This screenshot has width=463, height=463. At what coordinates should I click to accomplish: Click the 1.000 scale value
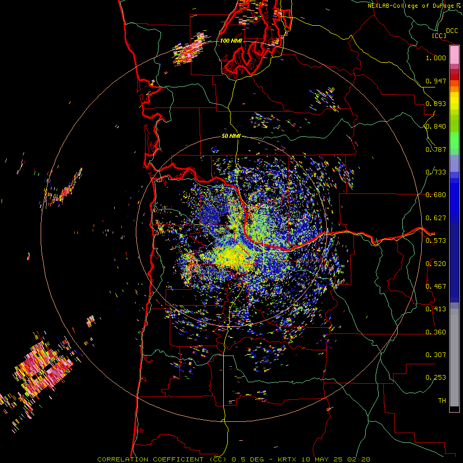point(436,58)
